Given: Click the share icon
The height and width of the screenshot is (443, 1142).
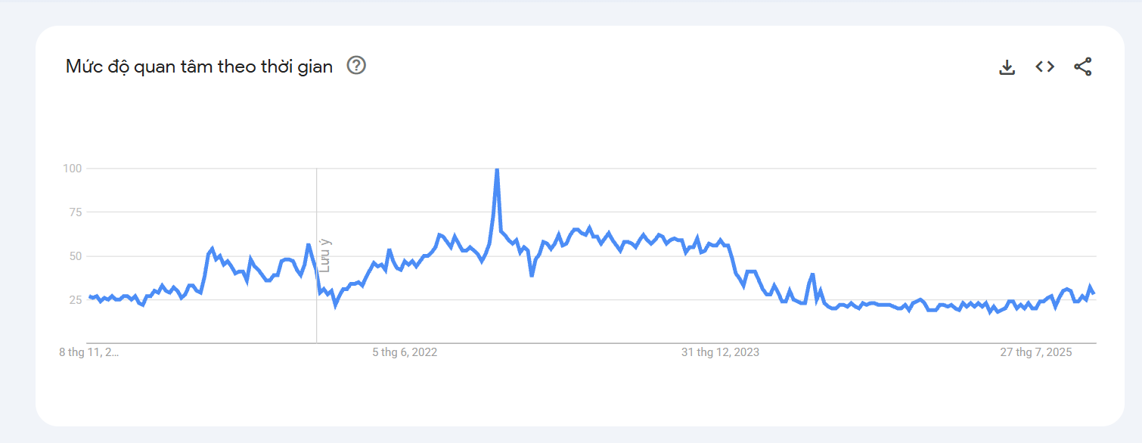Looking at the screenshot, I should pyautogui.click(x=1083, y=67).
